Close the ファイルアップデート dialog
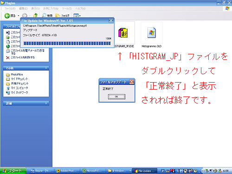This screenshot has width=232, height=174. (132, 82)
